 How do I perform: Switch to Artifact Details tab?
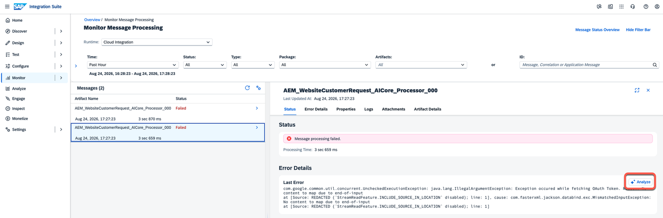pos(428,109)
